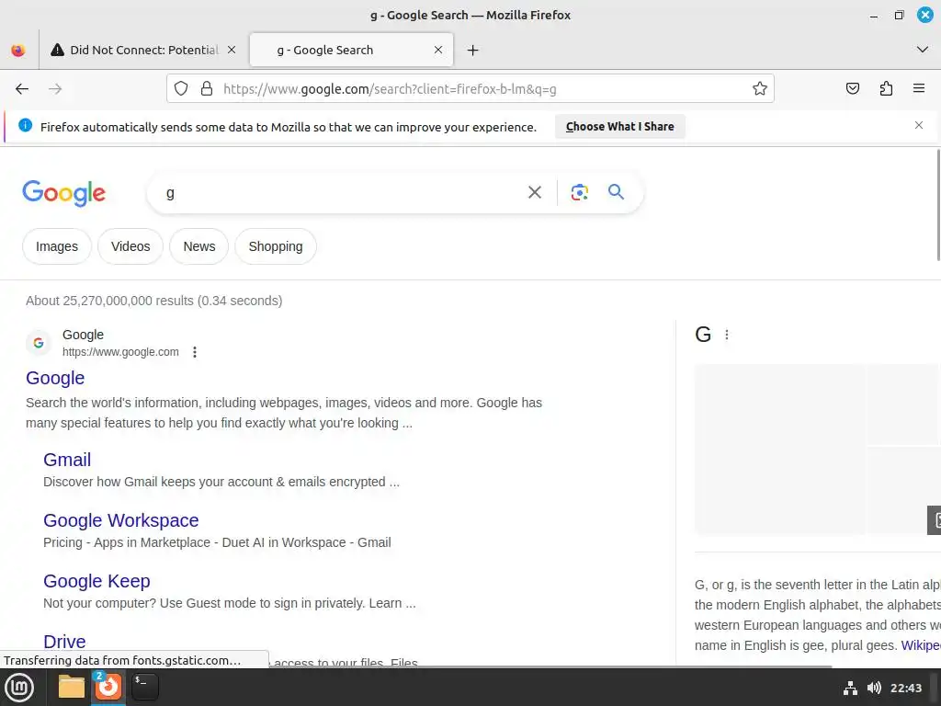Click the magnifier search submit icon
Image resolution: width=941 pixels, height=706 pixels.
[x=616, y=192]
